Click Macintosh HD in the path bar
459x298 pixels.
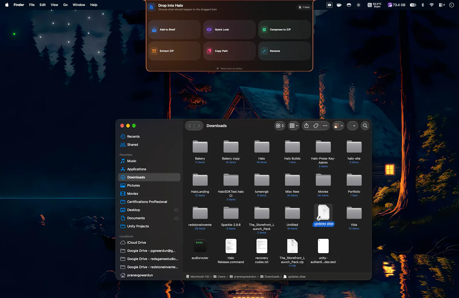198,277
